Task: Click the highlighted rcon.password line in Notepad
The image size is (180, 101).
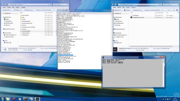Action: click(x=66, y=55)
